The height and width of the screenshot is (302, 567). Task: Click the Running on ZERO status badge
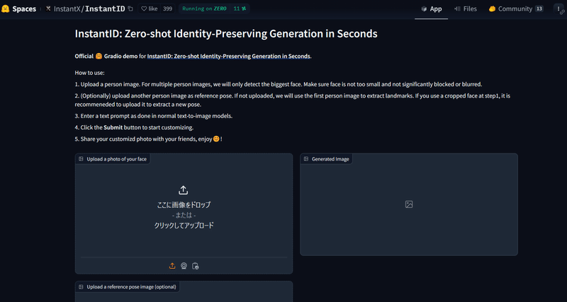tap(206, 9)
